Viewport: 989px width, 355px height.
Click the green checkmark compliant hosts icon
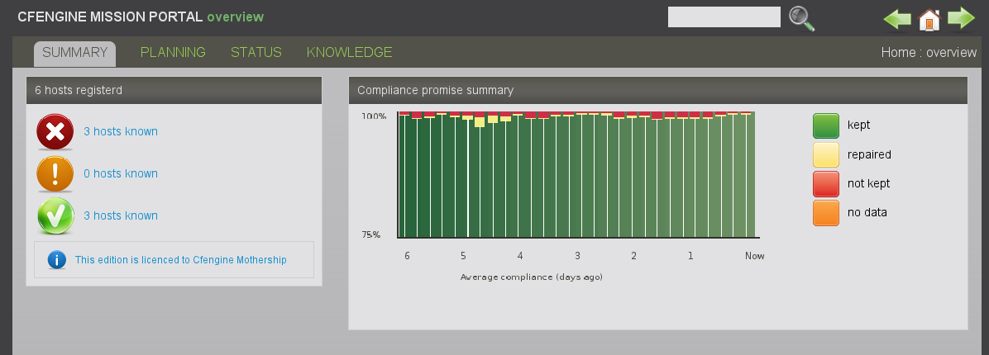tap(55, 216)
